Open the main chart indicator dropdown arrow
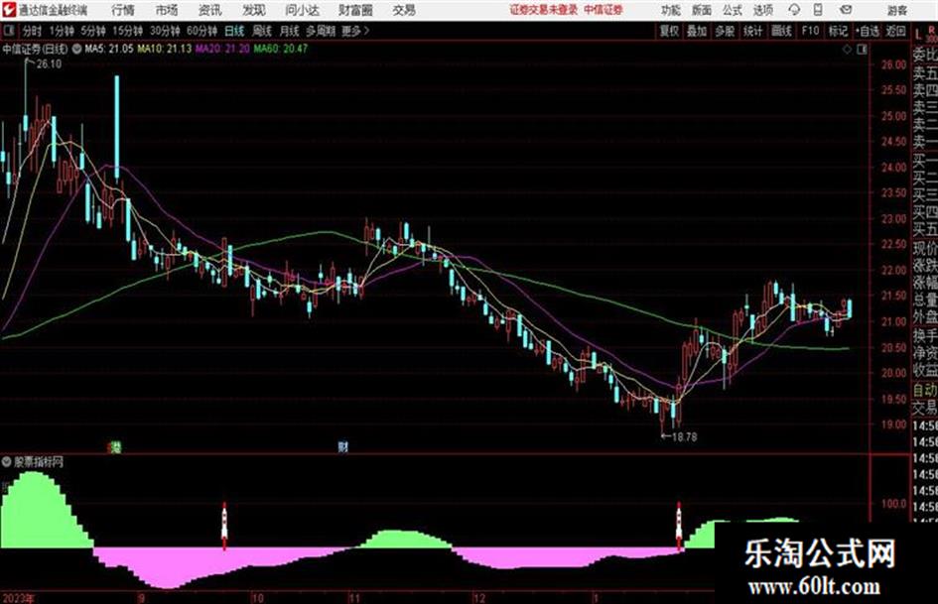938x604 pixels. click(77, 49)
